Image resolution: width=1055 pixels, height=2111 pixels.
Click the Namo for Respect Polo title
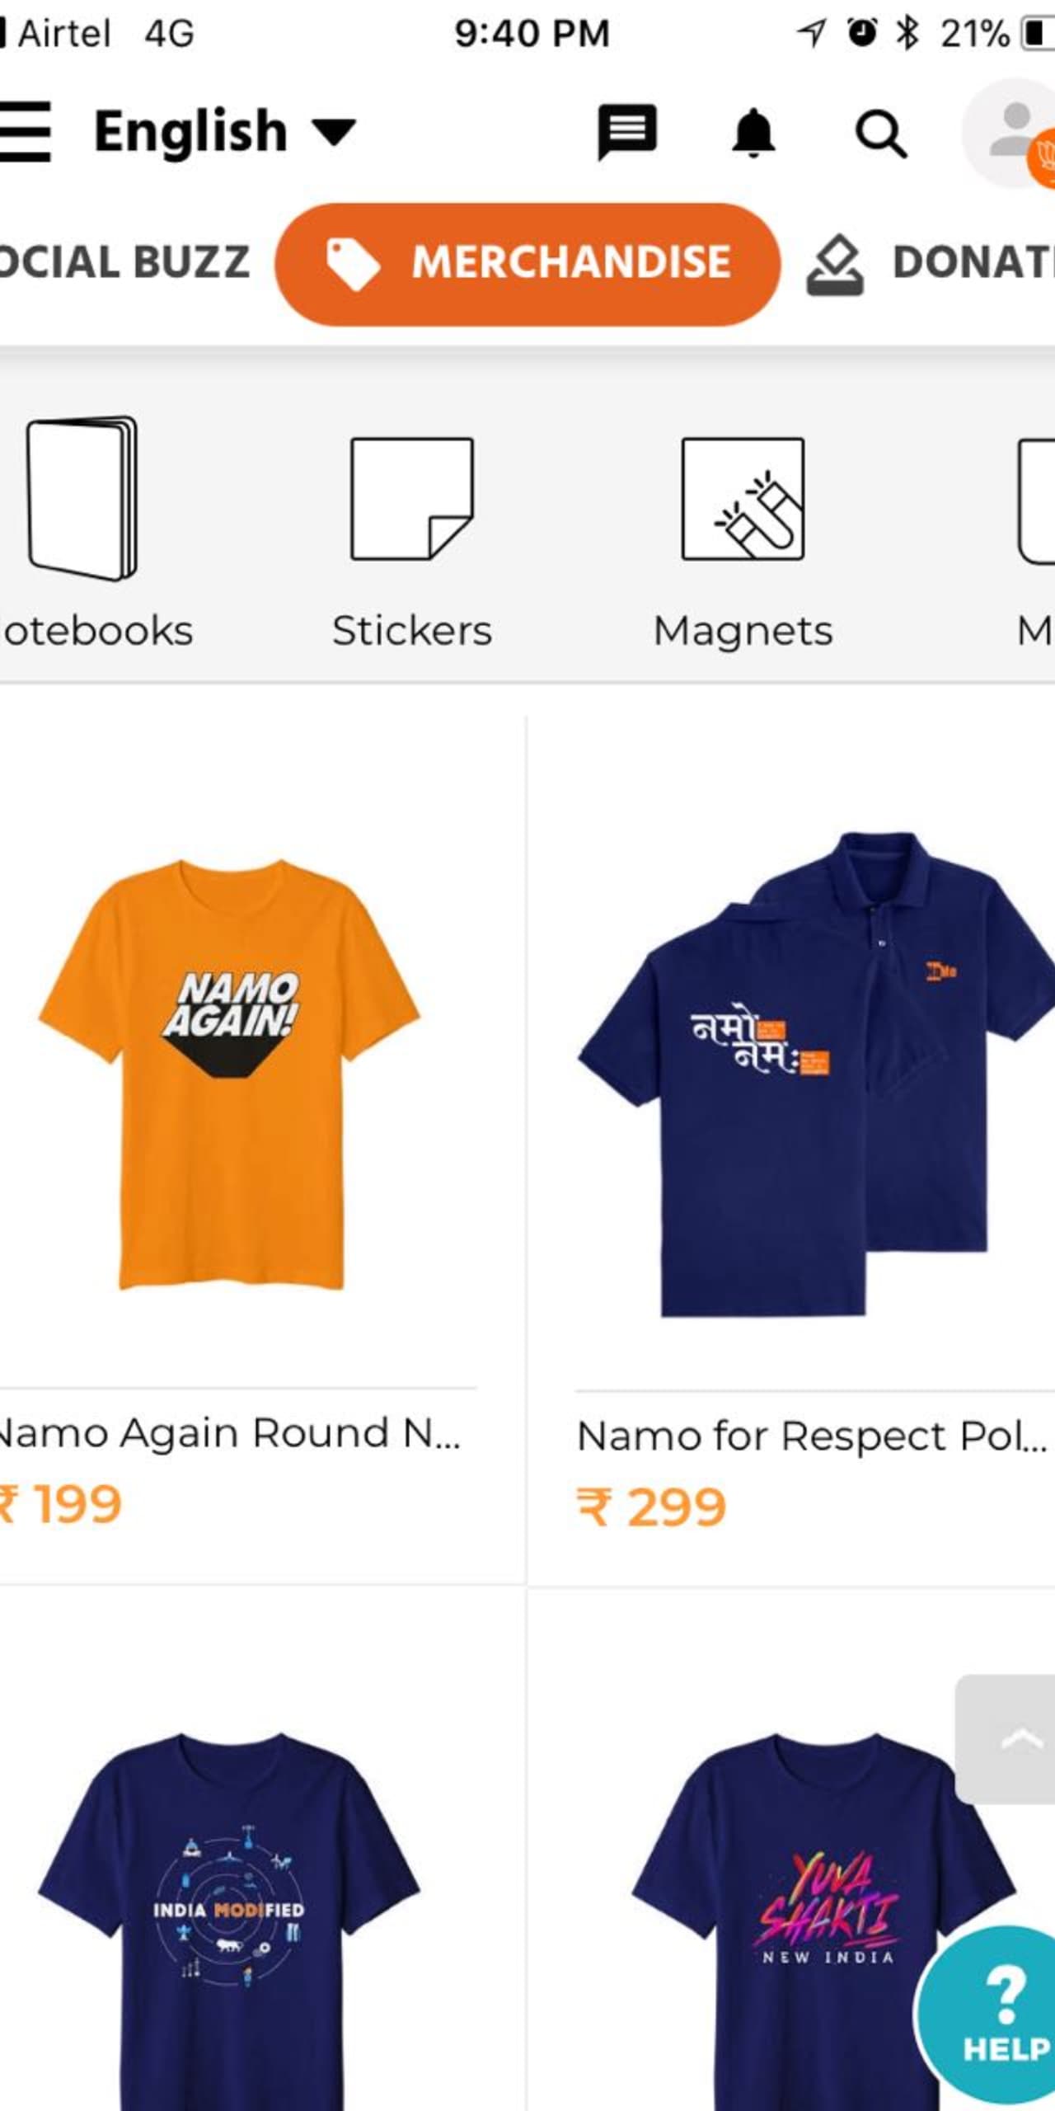[812, 1436]
